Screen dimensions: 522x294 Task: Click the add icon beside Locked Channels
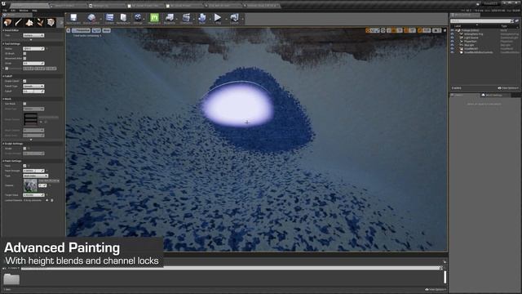(47, 200)
